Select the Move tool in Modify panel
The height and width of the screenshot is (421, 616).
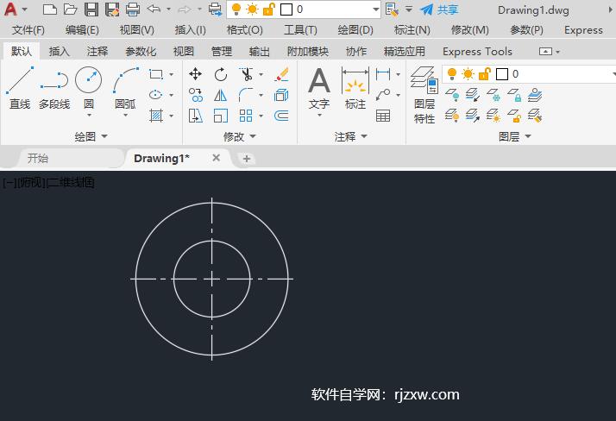click(x=195, y=74)
